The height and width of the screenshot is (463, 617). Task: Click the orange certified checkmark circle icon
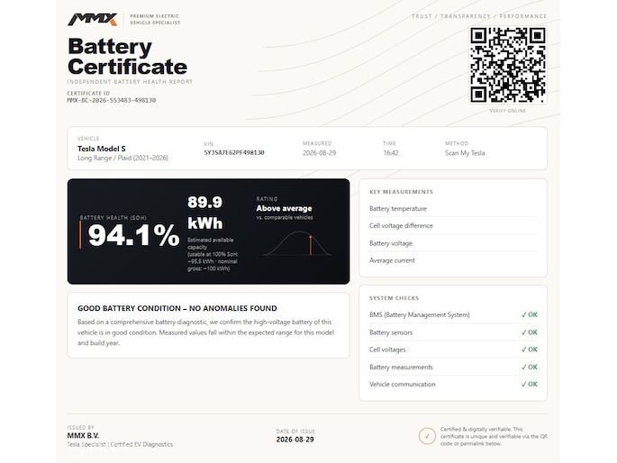click(x=427, y=436)
